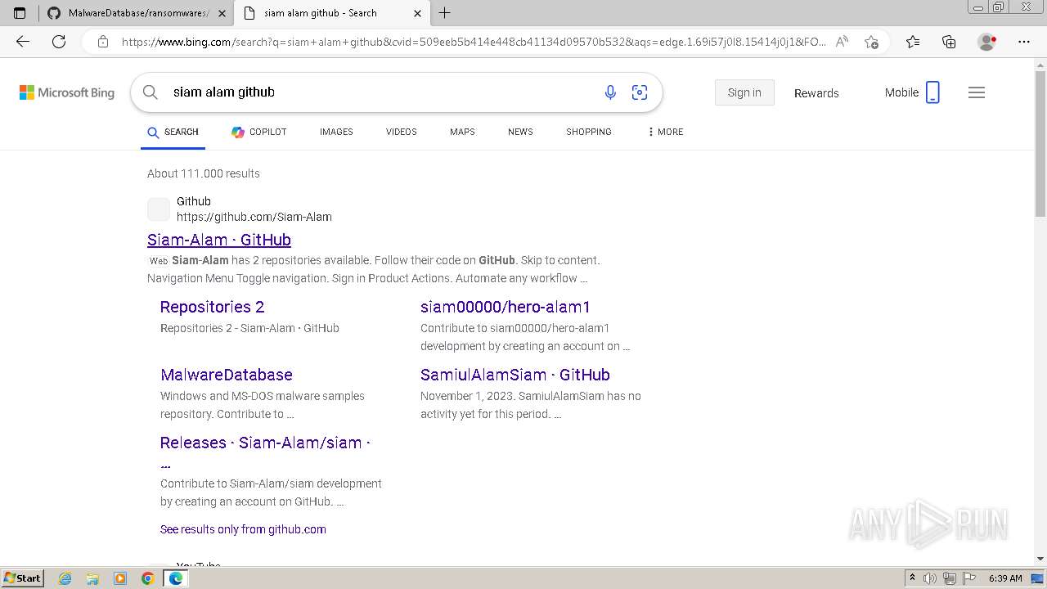Click the scrollbar down arrow
This screenshot has width=1047, height=589.
coord(1040,559)
